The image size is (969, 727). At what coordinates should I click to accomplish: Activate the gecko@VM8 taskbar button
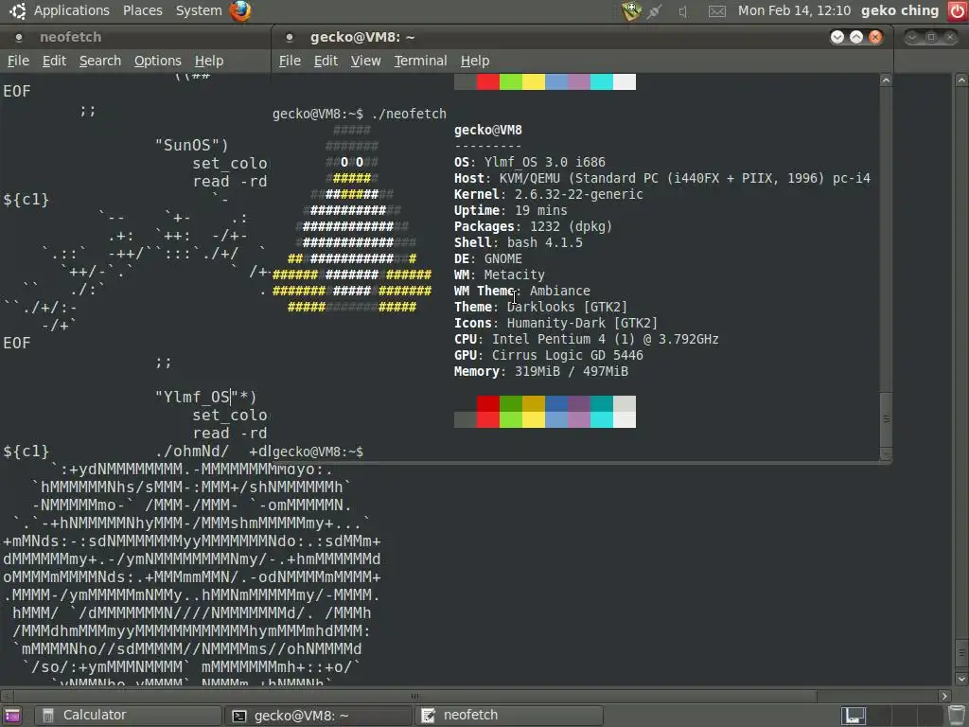(318, 716)
